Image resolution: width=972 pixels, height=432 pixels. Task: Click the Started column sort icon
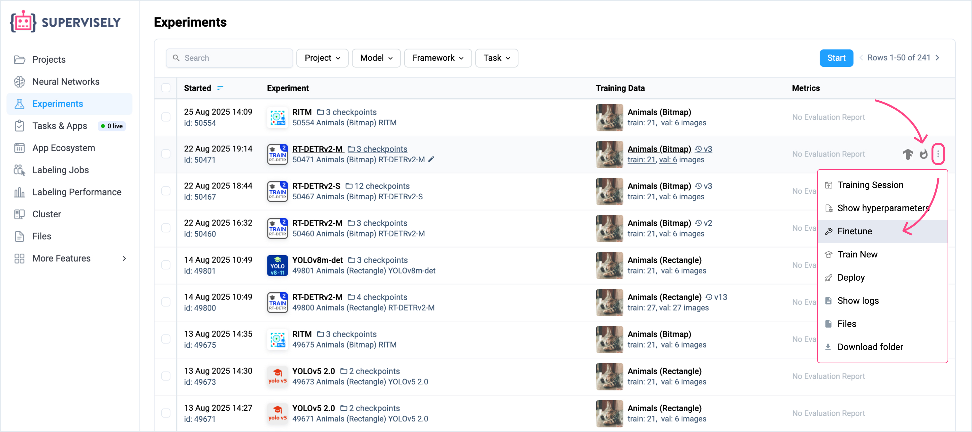click(220, 88)
